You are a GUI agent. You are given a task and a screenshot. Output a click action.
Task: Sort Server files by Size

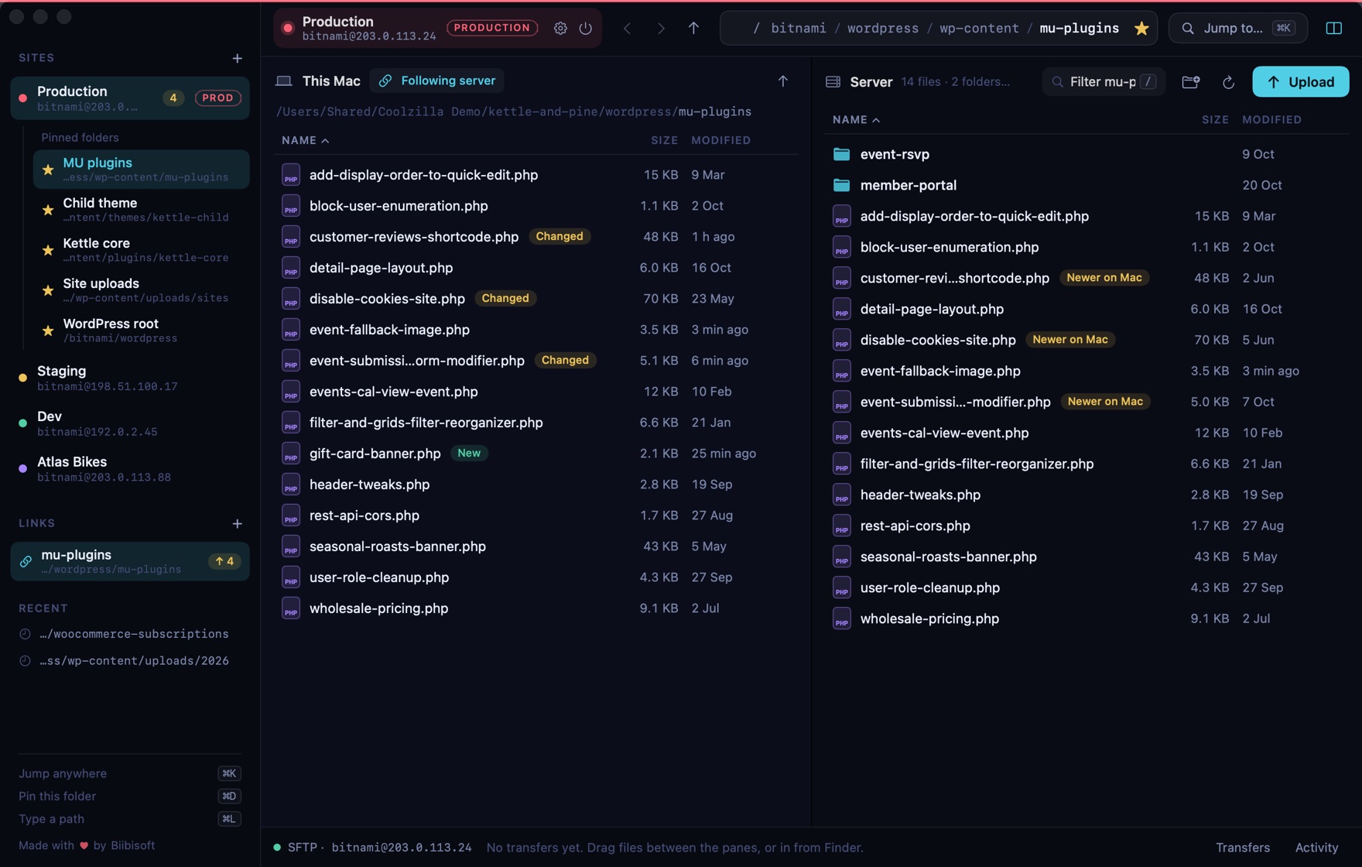[1215, 119]
